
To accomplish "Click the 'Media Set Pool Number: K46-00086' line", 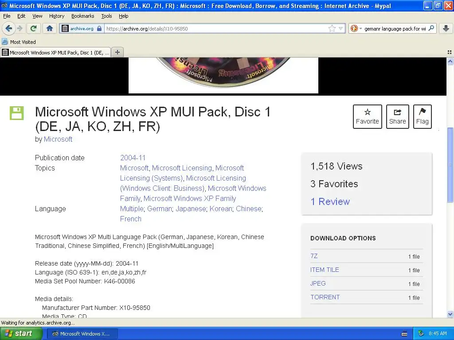I will coord(85,281).
